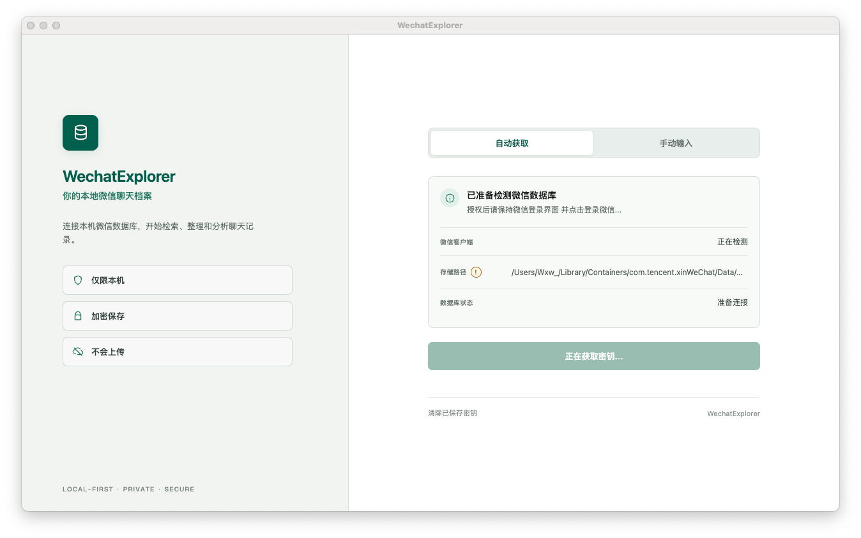The height and width of the screenshot is (538, 861).
Task: Switch to the 自动获取 tab
Action: tap(512, 143)
